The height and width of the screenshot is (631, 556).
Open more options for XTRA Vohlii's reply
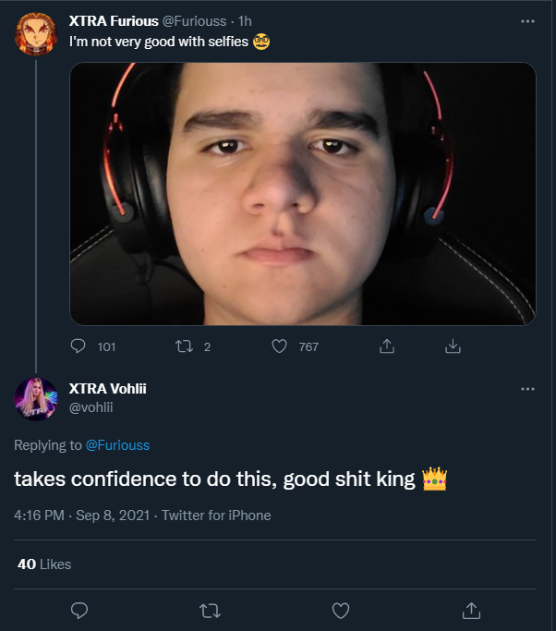[527, 389]
